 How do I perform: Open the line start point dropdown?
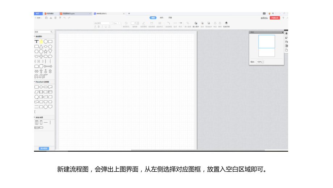coord(175,24)
